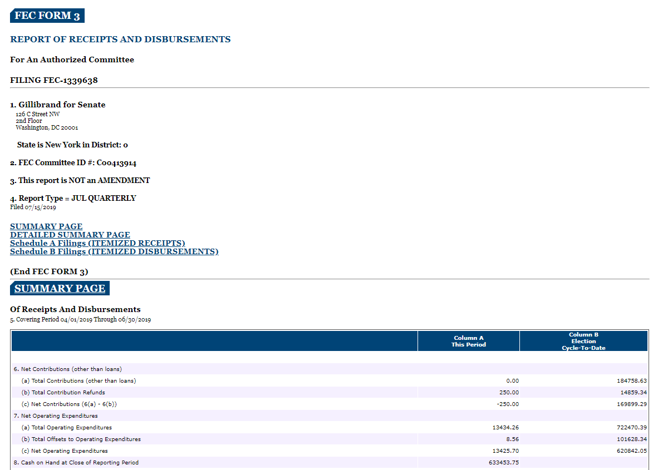
Task: Click the blue SUMMARY PAGE section heading
Action: click(60, 288)
